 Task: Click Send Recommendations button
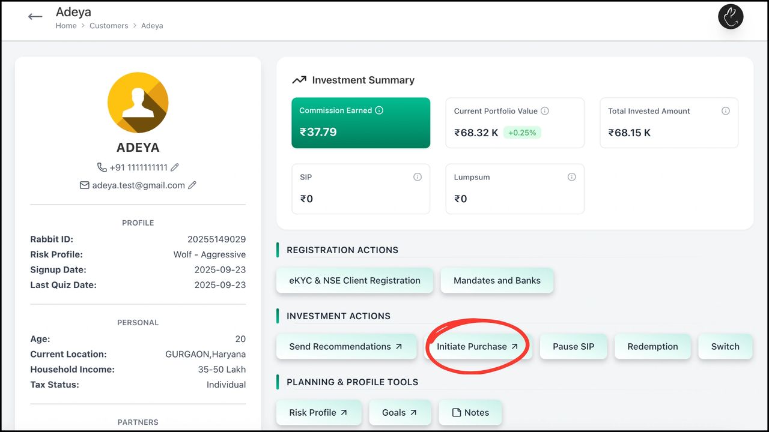click(x=346, y=346)
